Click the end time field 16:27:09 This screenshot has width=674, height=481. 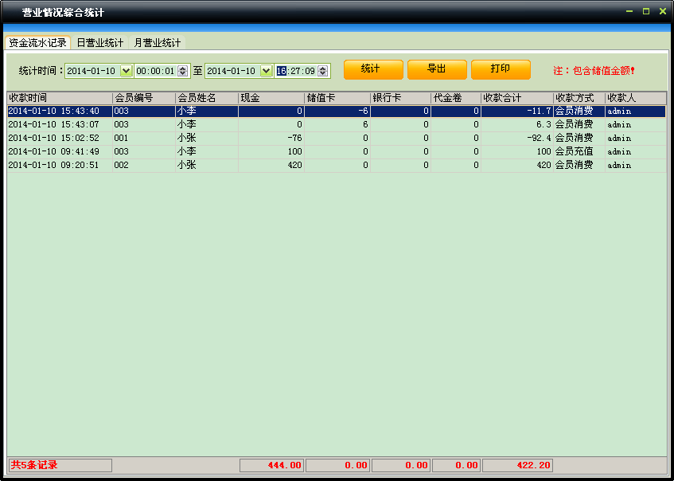296,71
